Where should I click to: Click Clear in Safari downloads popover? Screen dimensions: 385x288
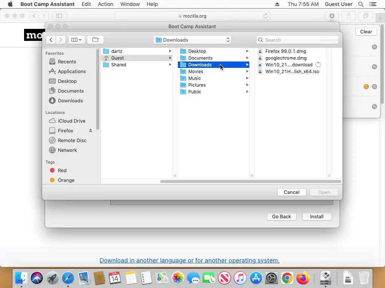click(366, 31)
